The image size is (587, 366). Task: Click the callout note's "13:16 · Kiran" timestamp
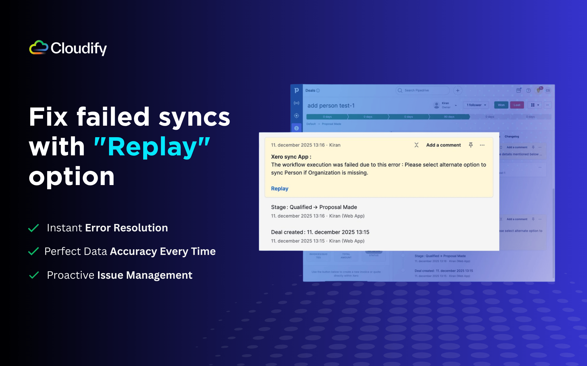tap(327, 145)
